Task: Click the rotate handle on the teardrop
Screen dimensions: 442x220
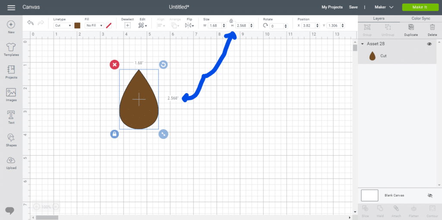Action: 163,65
